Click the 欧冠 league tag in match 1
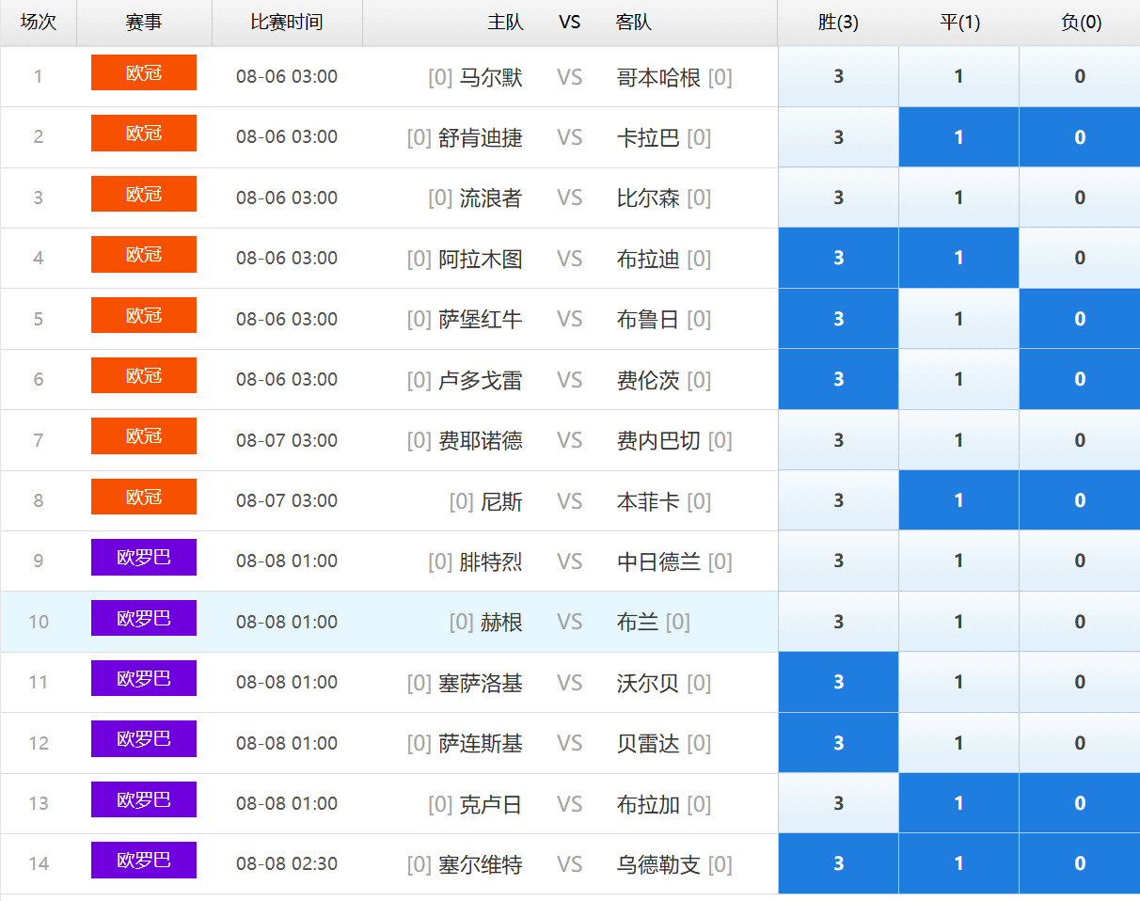Image resolution: width=1140 pixels, height=901 pixels. point(144,72)
